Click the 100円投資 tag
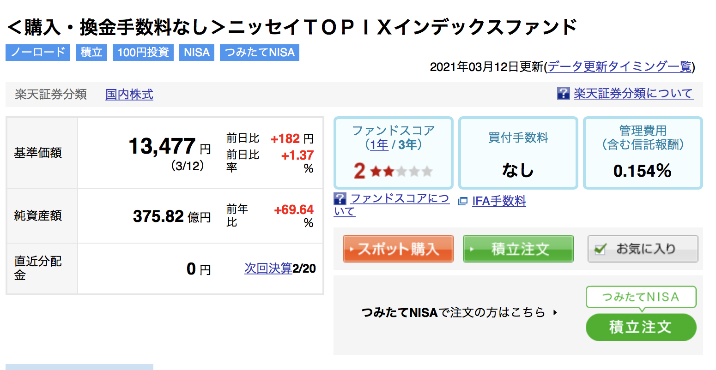 click(143, 52)
